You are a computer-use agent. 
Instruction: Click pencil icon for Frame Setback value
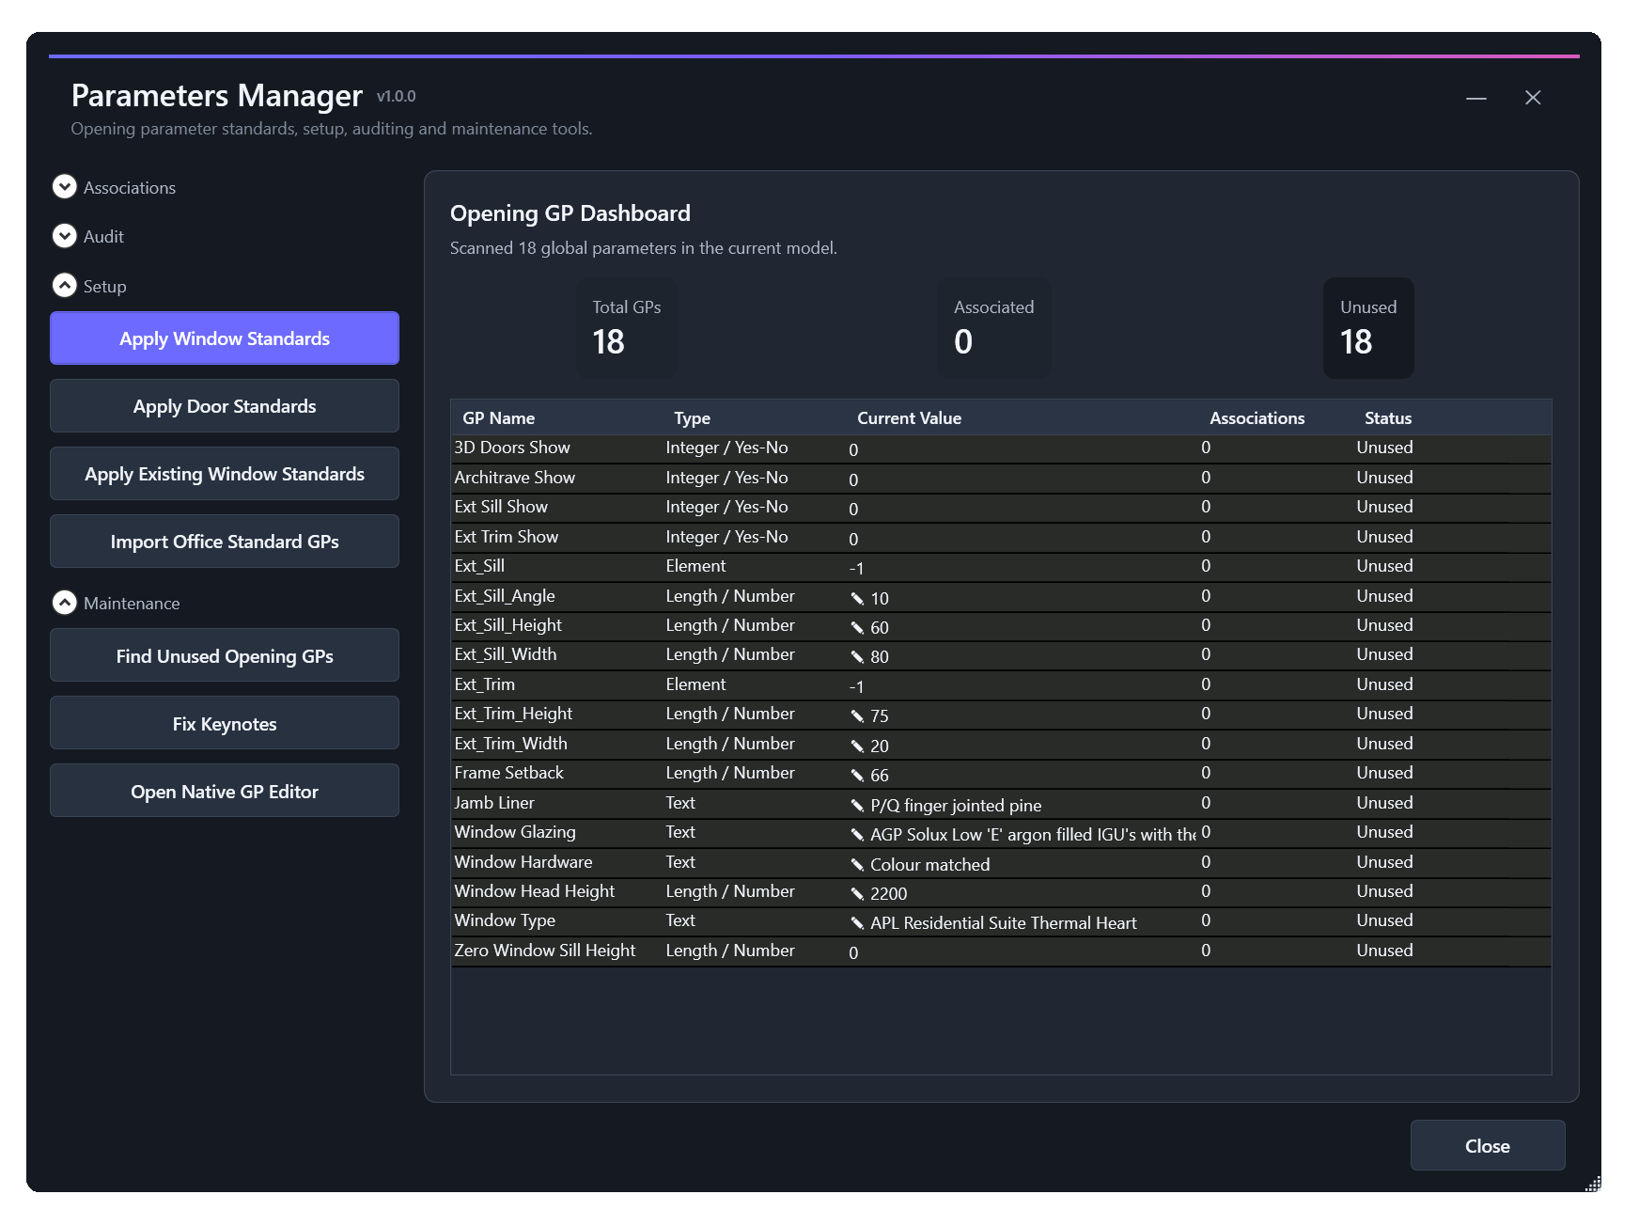[x=857, y=775]
